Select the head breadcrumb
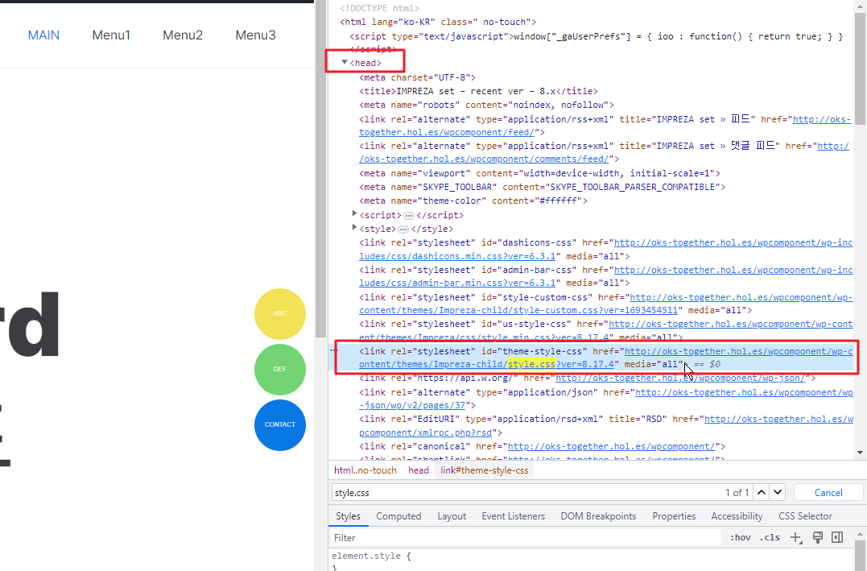Screen dimensions: 867x571 [419, 470]
